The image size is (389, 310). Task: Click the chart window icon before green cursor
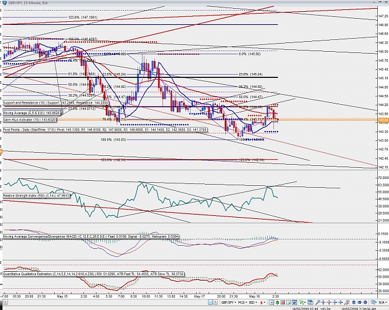pyautogui.click(x=294, y=303)
